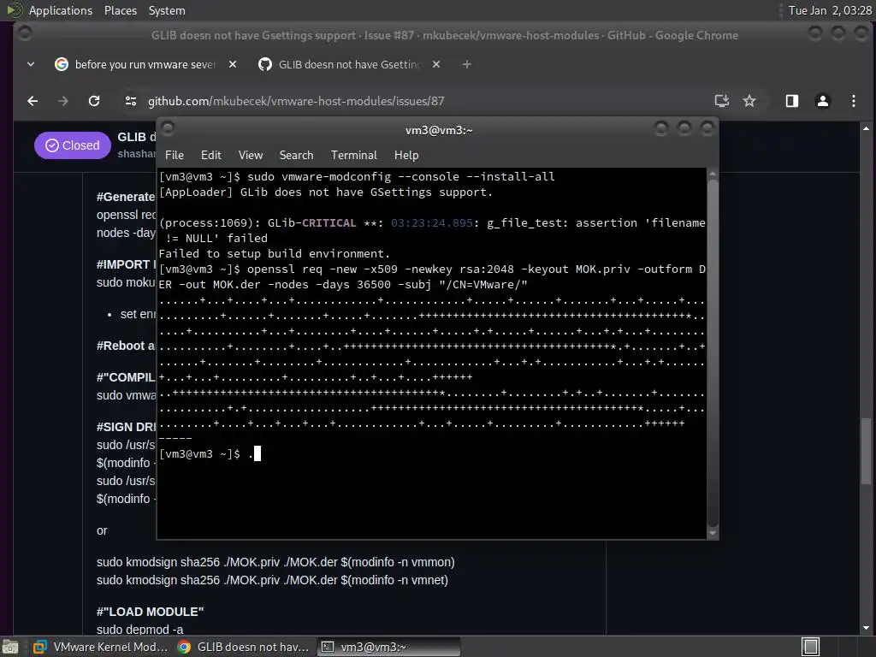Click workspace switcher in bottom panel
Screen dimensions: 876x657
click(x=811, y=647)
